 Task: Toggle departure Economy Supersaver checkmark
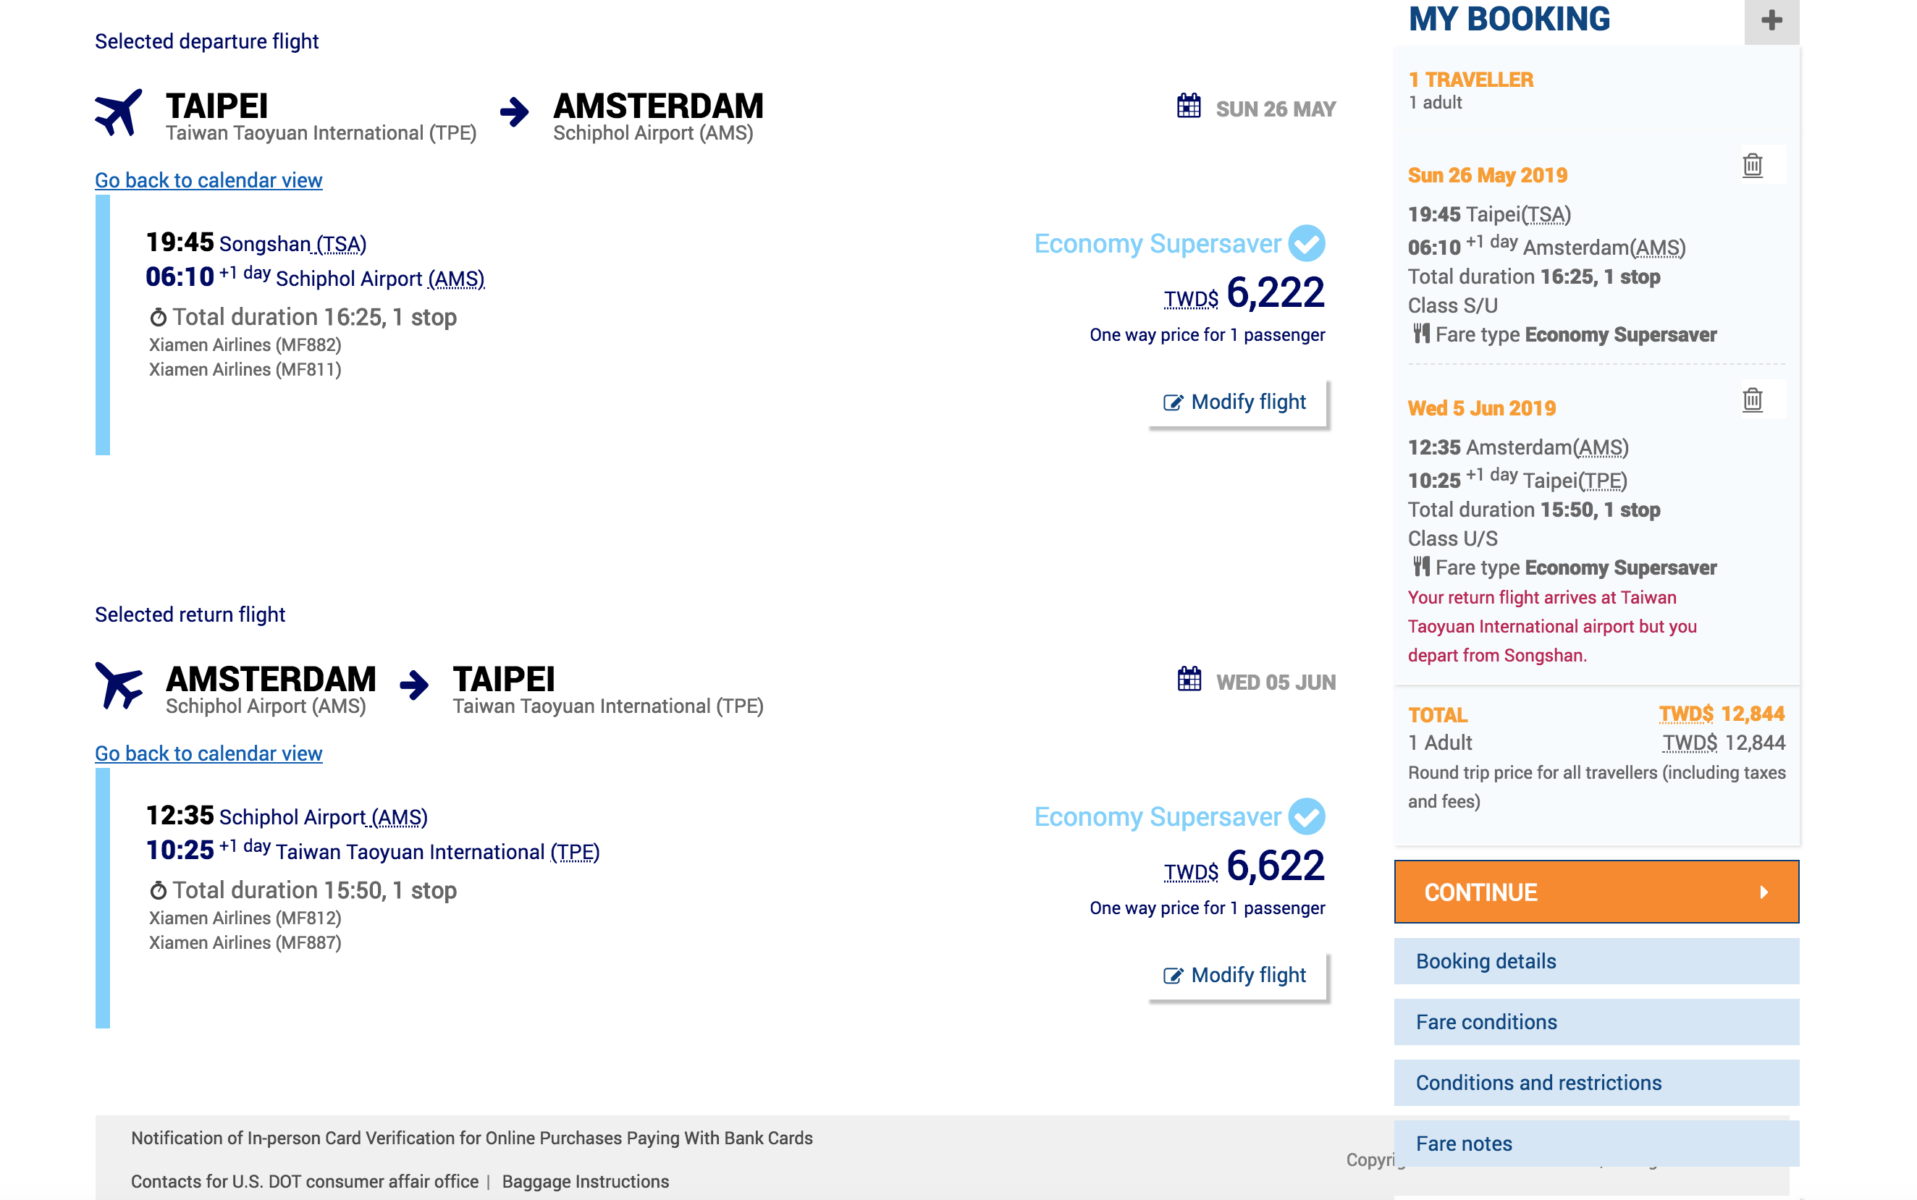click(1306, 244)
